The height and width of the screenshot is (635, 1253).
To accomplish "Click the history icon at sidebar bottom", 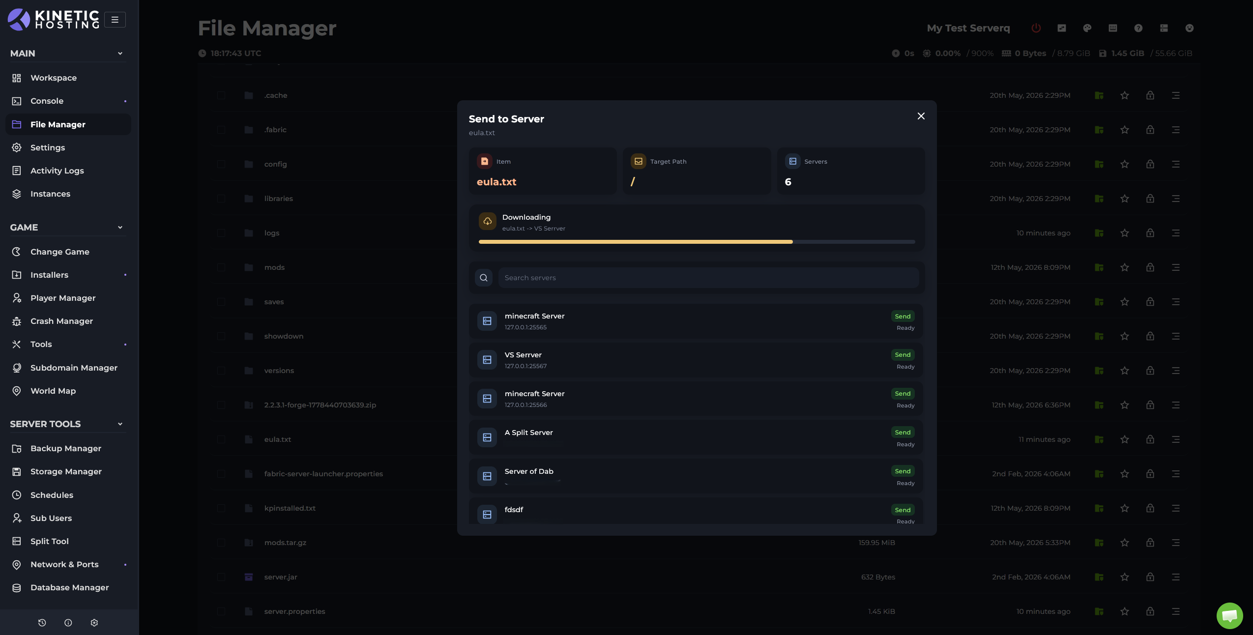I will pos(42,623).
